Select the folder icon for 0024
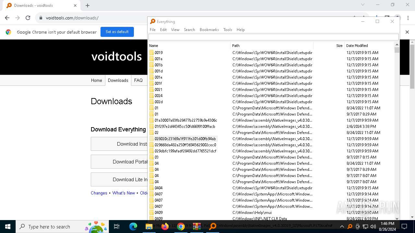This screenshot has height=233, width=415. [151, 95]
